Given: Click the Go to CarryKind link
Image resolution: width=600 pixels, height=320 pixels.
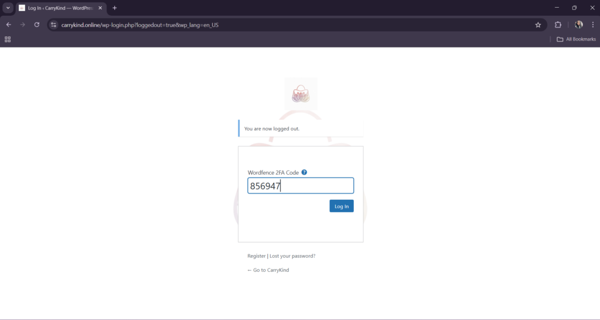Looking at the screenshot, I should pos(268,270).
